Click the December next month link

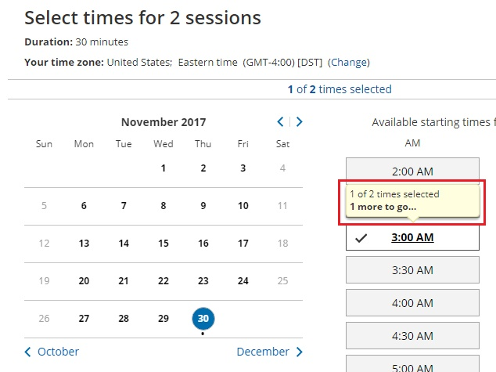(269, 352)
